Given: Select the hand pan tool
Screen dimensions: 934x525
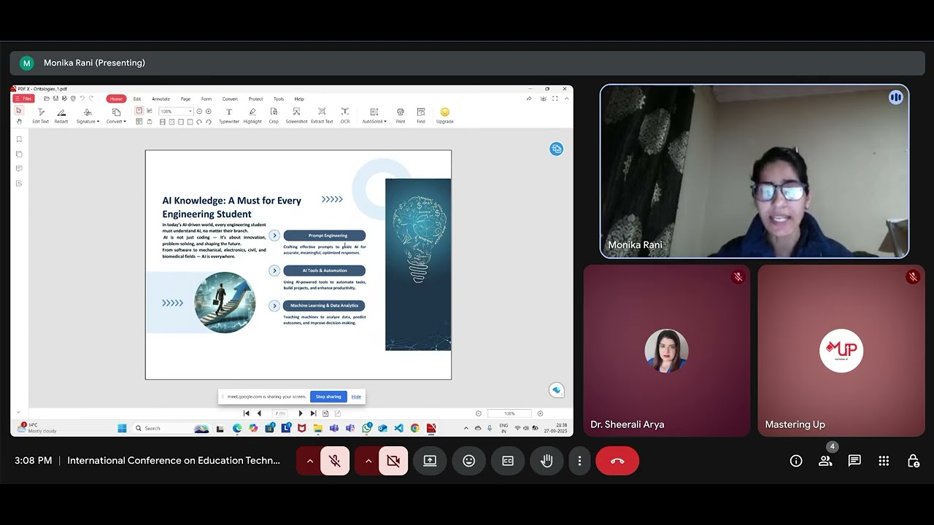Looking at the screenshot, I should pos(19,121).
